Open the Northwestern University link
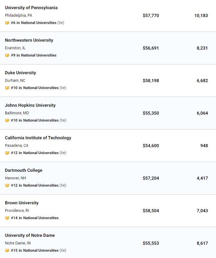This screenshot has height=258, width=216. click(x=29, y=40)
